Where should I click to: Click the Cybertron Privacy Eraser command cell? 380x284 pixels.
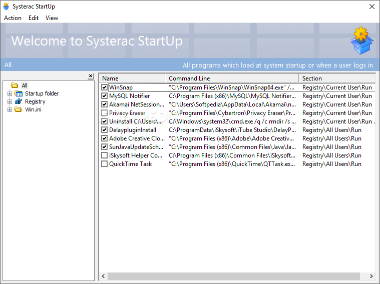[232, 113]
